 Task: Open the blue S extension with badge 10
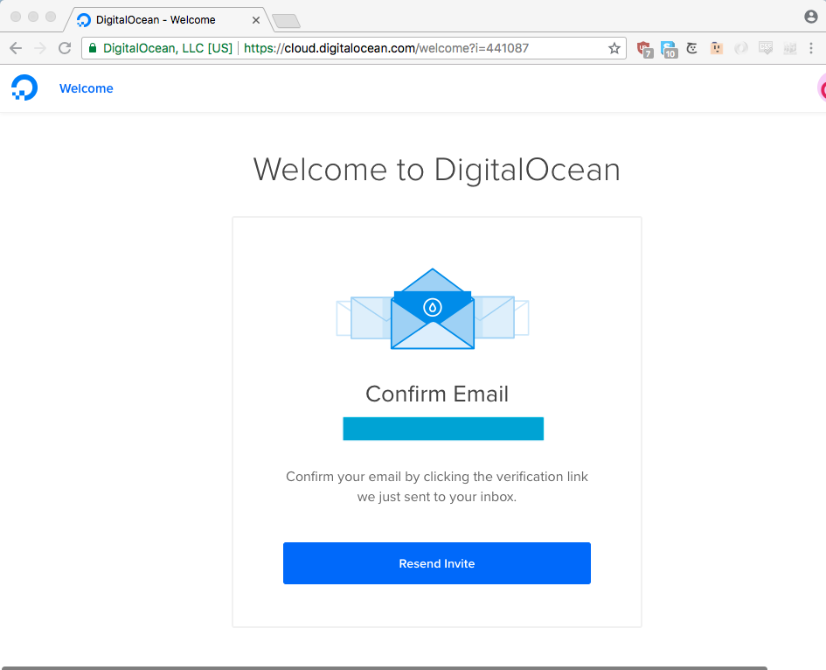[669, 49]
